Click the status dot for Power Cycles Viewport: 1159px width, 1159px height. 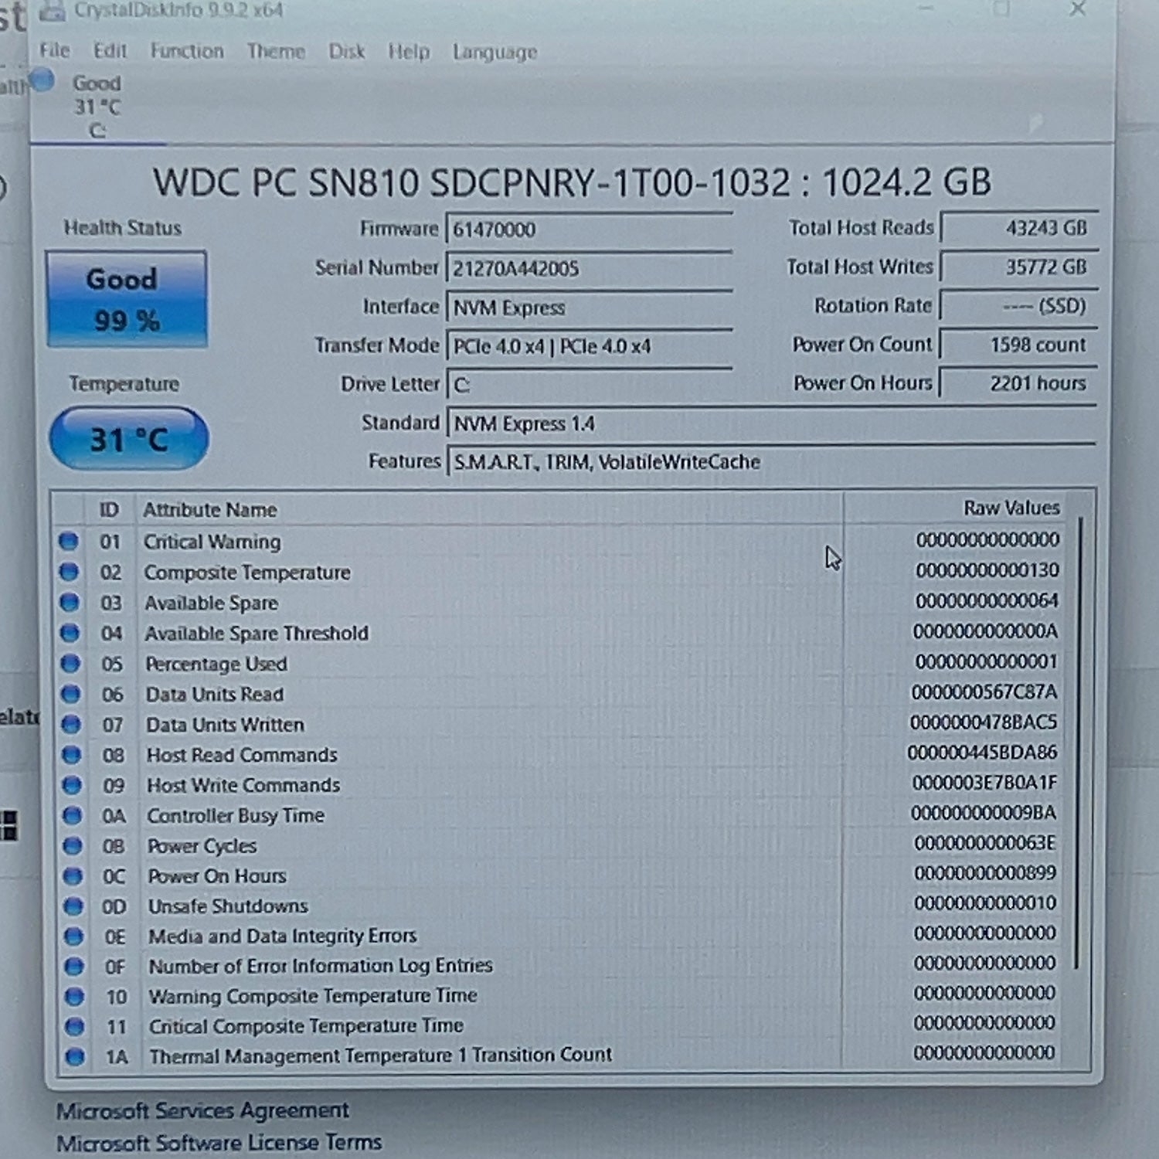coord(73,845)
